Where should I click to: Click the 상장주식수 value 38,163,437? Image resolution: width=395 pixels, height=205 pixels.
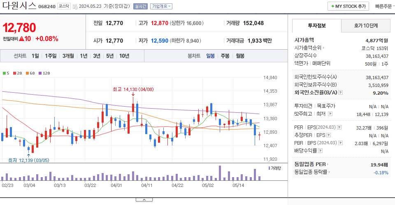pyautogui.click(x=377, y=56)
